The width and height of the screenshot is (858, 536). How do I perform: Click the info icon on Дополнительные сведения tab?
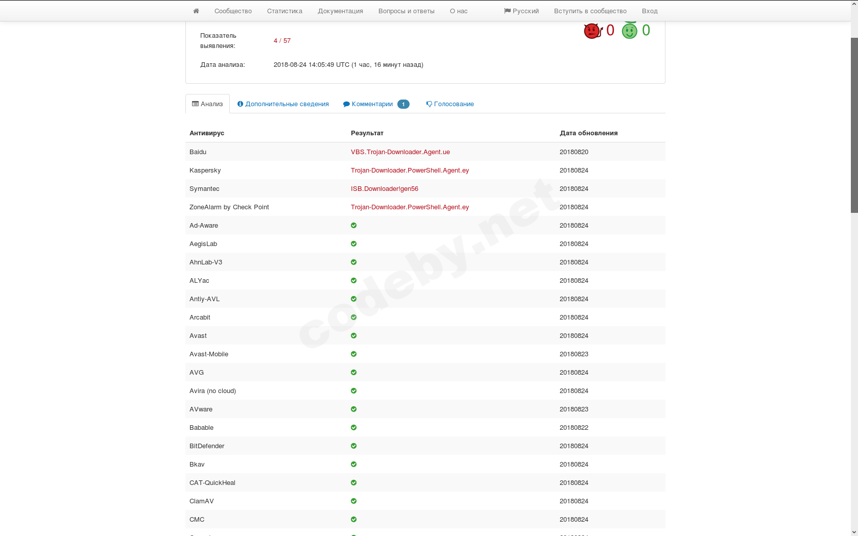pos(241,104)
